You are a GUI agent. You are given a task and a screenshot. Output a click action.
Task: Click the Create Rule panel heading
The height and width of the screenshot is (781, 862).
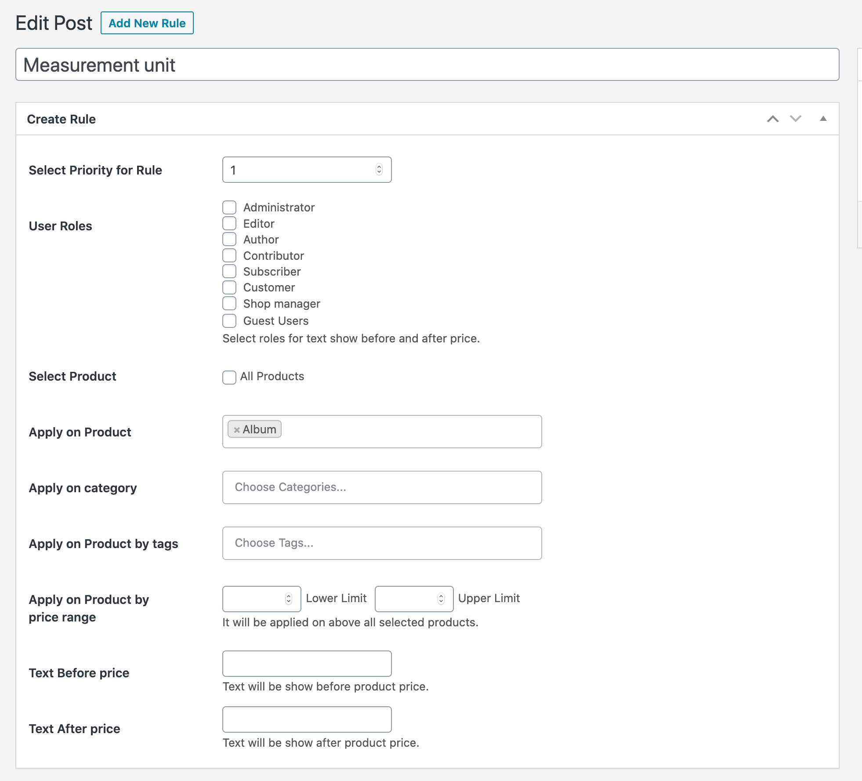tap(62, 119)
